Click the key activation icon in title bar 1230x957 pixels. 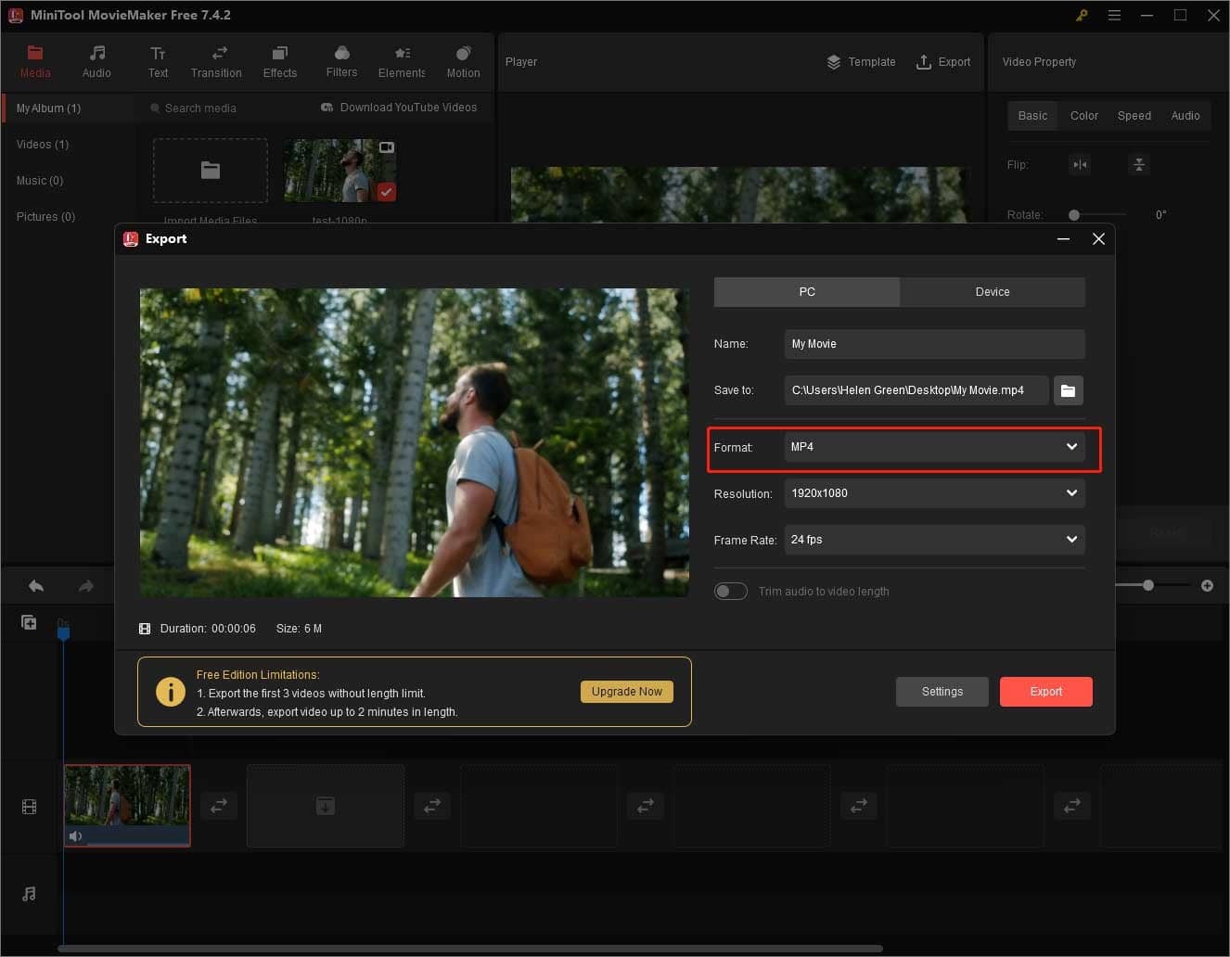(1082, 16)
